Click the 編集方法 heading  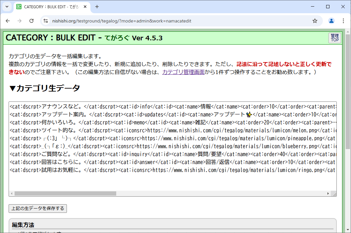click(23, 225)
